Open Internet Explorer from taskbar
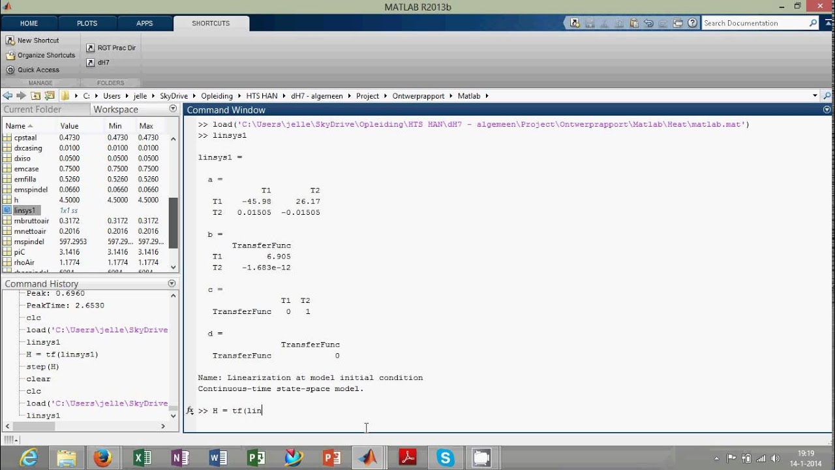Screen dimensions: 835x470 point(29,458)
